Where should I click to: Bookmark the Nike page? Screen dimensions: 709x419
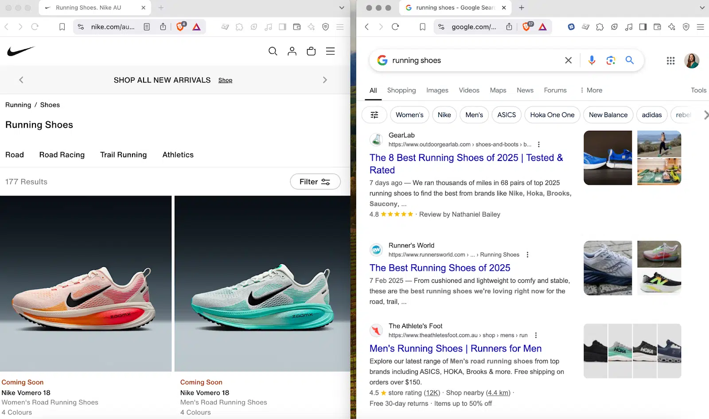point(62,27)
